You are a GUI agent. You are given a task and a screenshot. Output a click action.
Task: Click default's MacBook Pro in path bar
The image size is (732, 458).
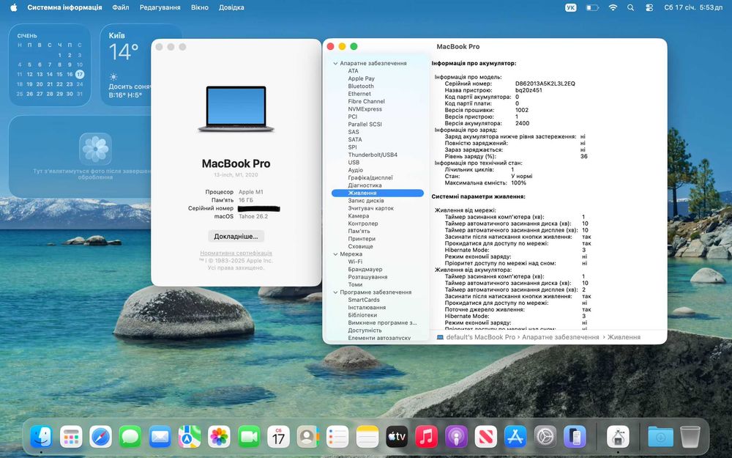click(480, 337)
